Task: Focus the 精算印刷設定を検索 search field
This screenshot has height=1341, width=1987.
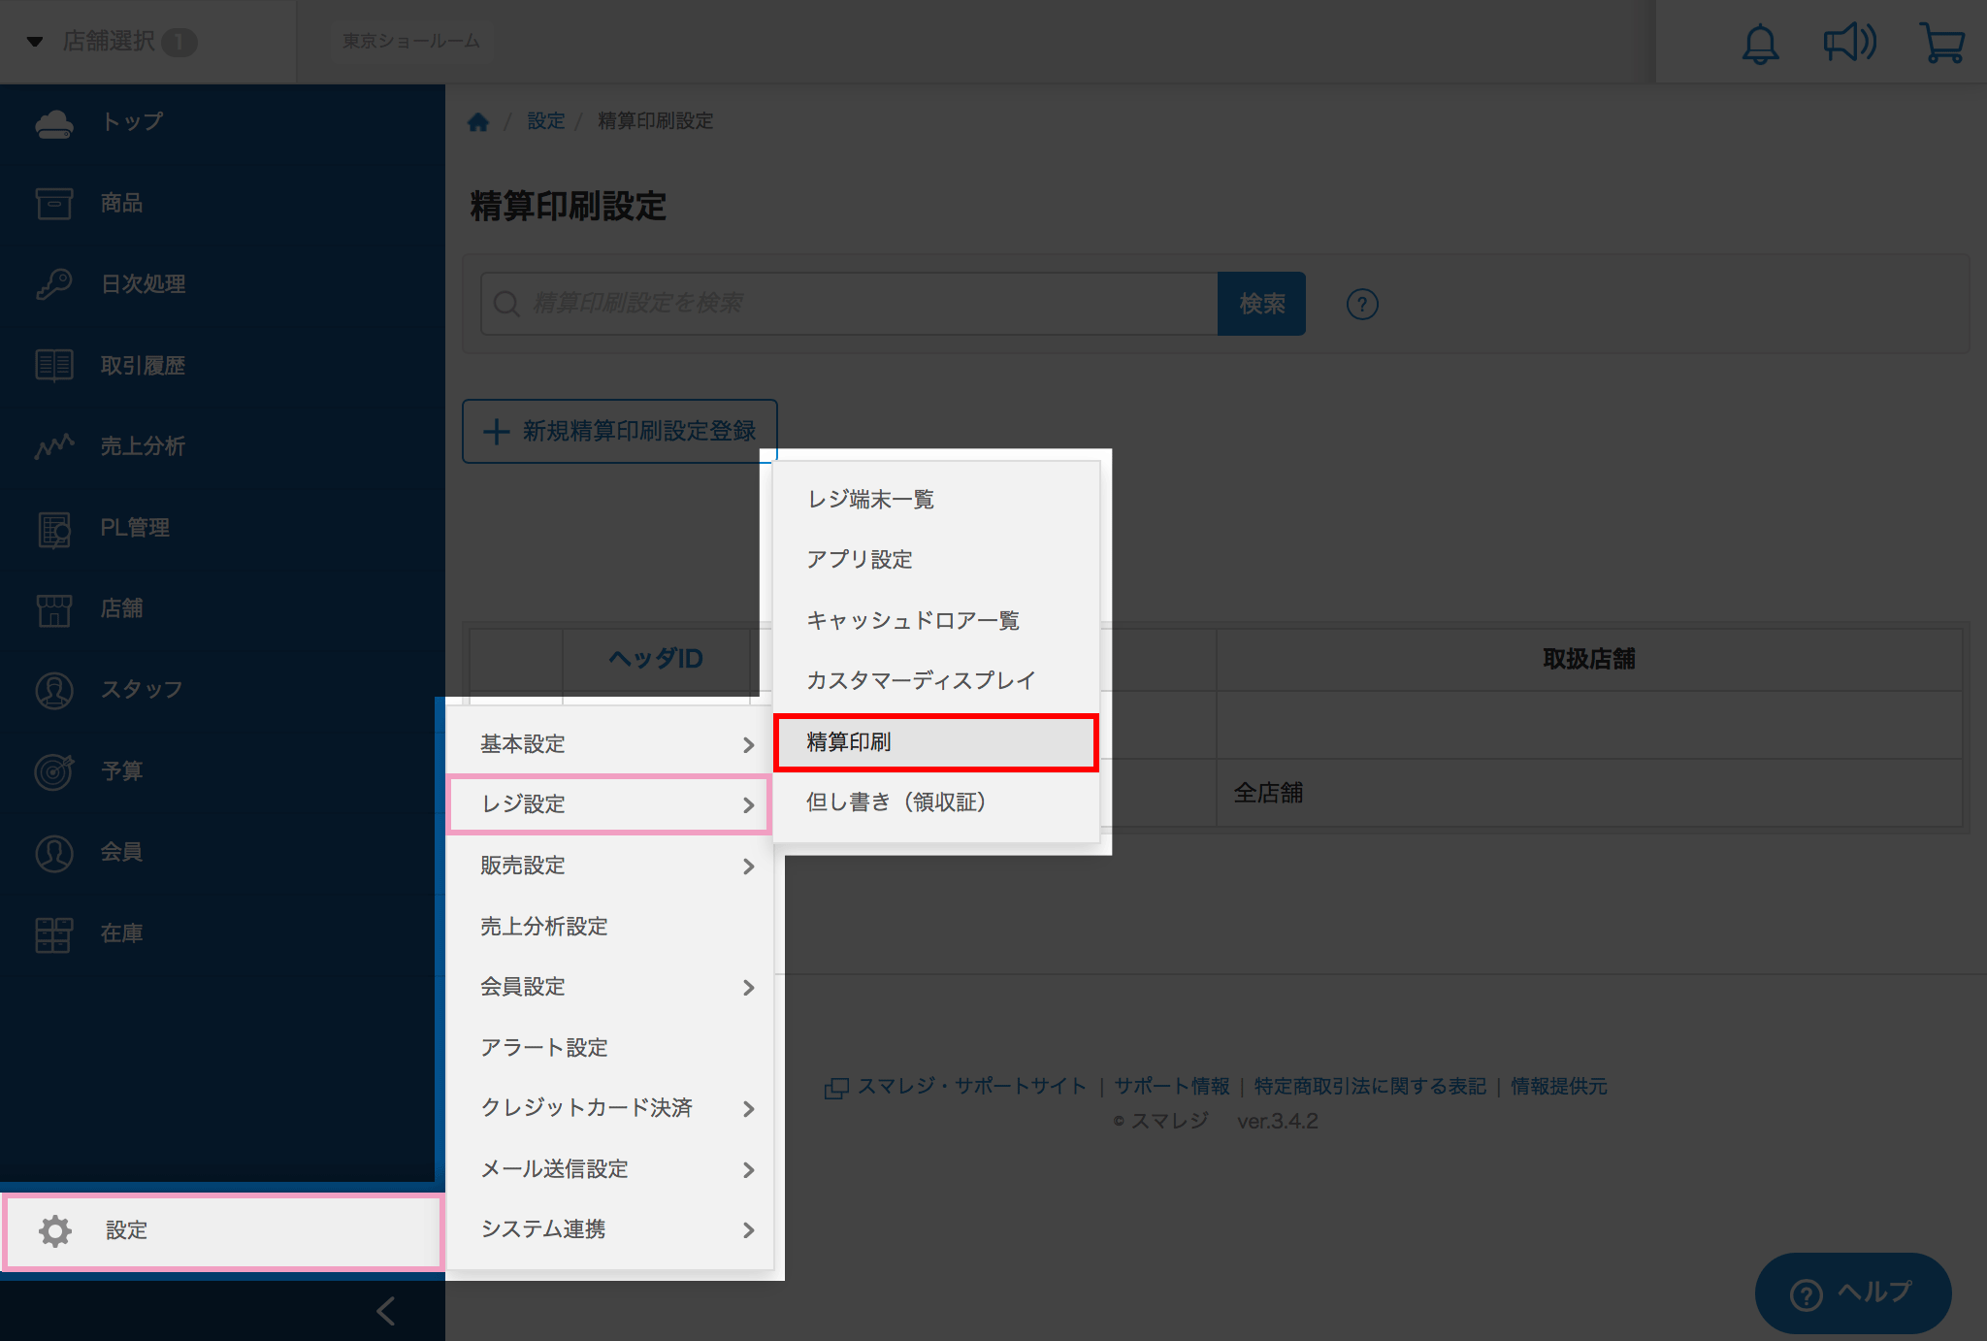Action: click(x=849, y=304)
